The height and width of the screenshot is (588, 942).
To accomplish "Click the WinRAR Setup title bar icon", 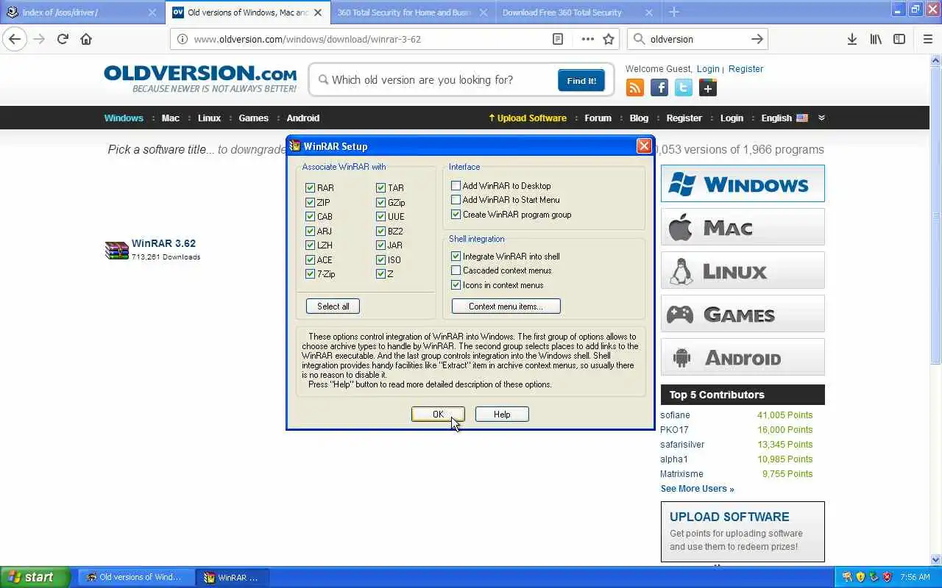I will (295, 146).
